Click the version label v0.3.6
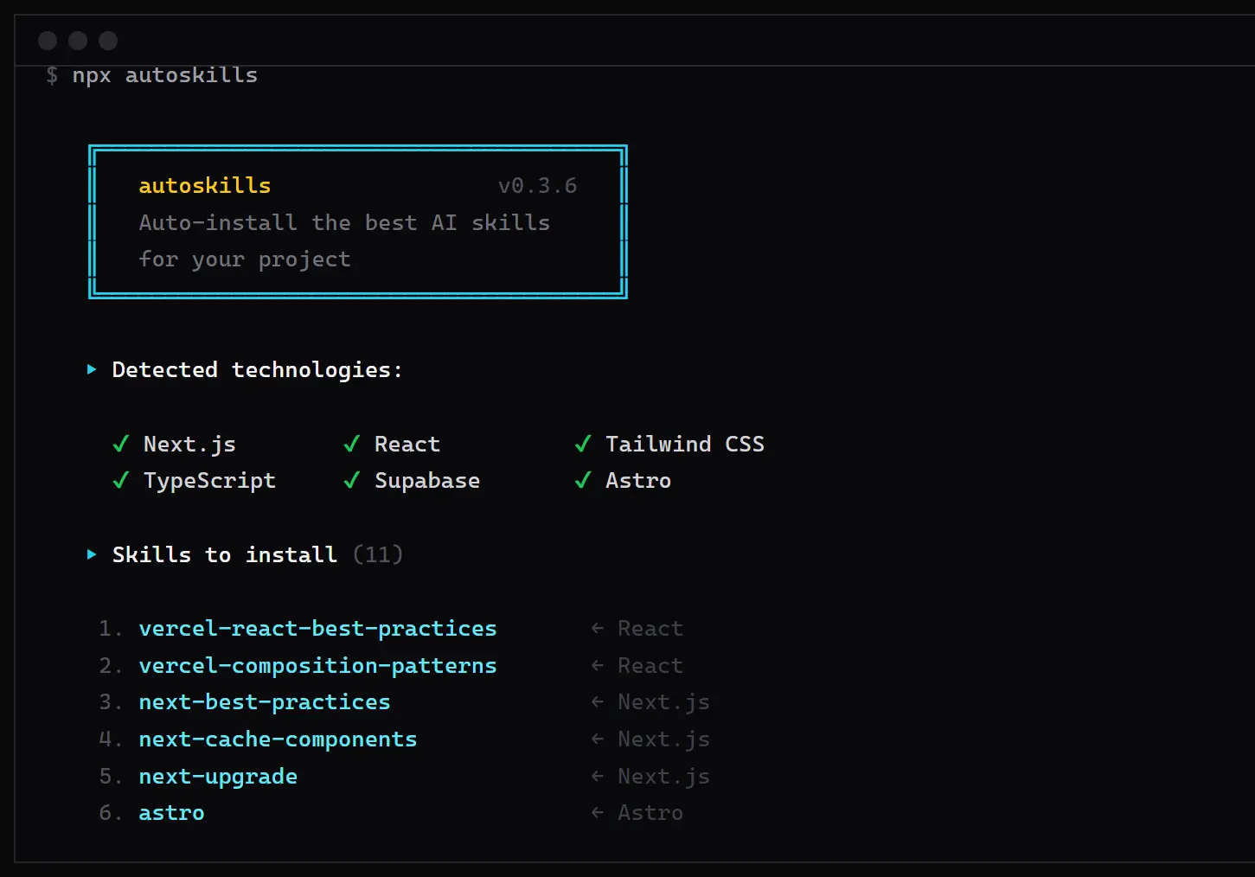The height and width of the screenshot is (877, 1255). 537,186
